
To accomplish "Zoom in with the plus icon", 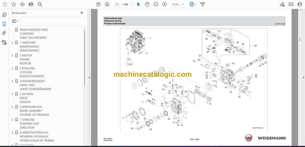I will click(x=165, y=4).
